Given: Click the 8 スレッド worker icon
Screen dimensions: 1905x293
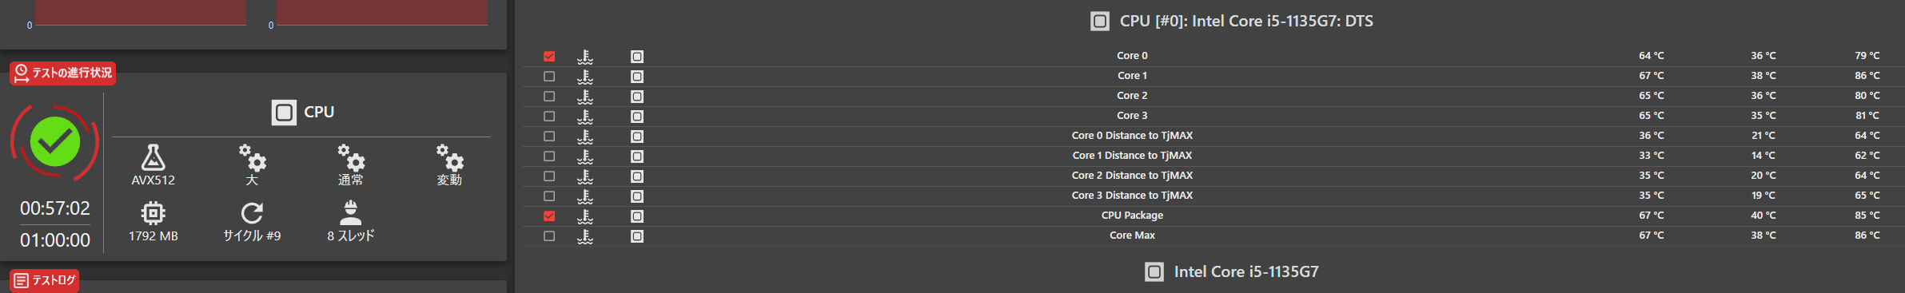Looking at the screenshot, I should pos(350,212).
